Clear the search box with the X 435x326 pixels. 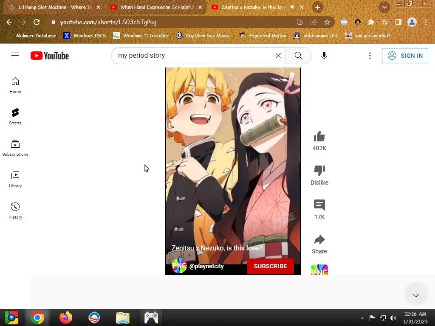click(x=278, y=56)
